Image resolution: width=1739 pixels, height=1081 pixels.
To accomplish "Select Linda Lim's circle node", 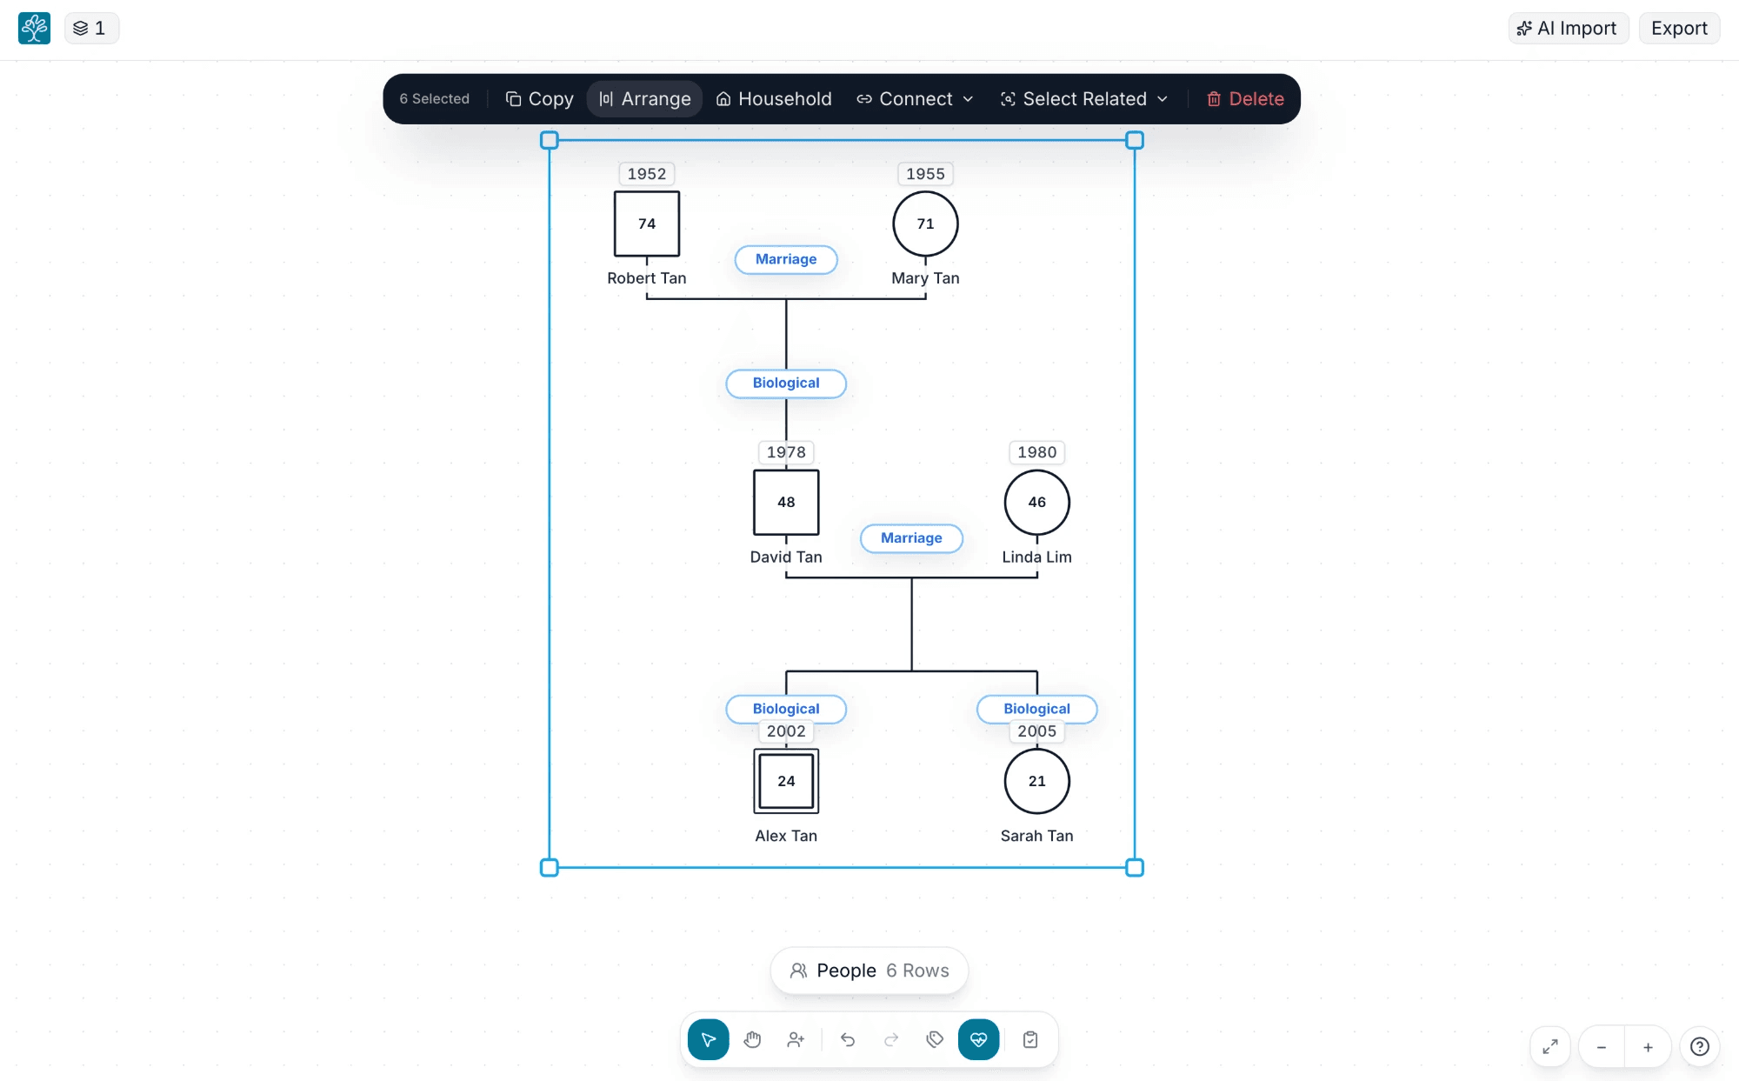I will point(1036,503).
